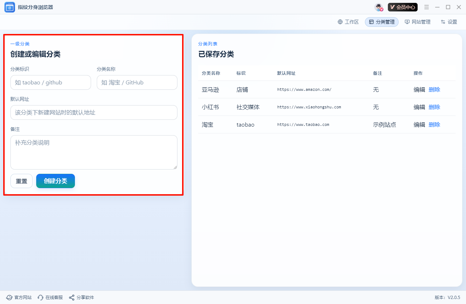Click the 操作 column header

(x=418, y=73)
